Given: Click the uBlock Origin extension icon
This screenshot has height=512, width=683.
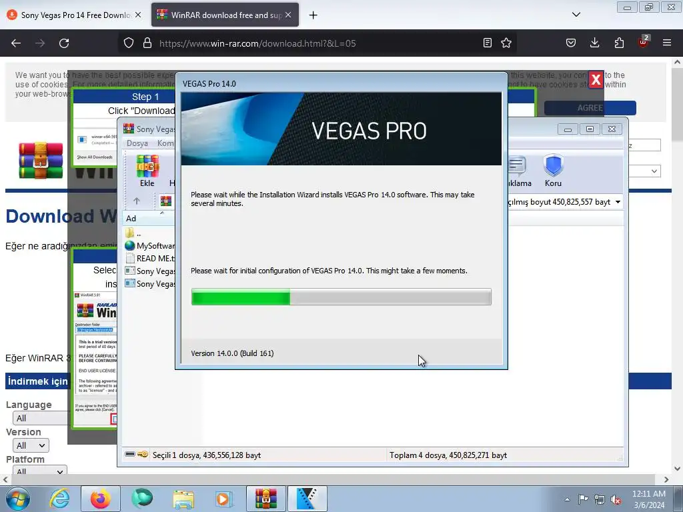Looking at the screenshot, I should [x=644, y=42].
